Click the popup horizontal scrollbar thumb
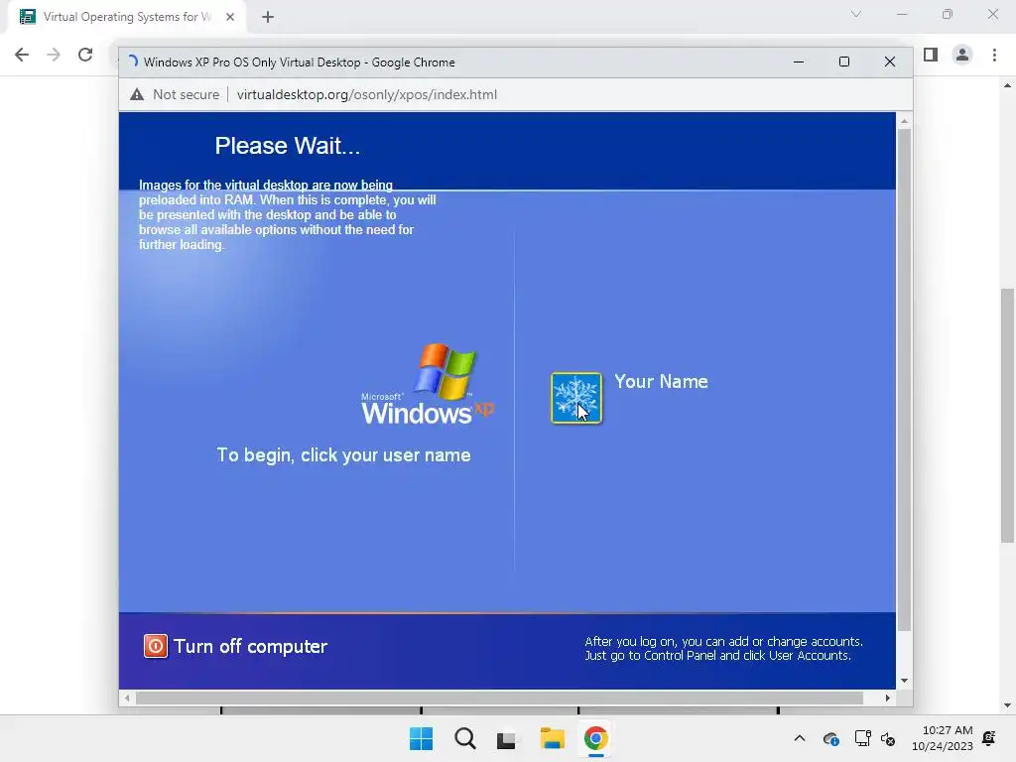 [499, 698]
